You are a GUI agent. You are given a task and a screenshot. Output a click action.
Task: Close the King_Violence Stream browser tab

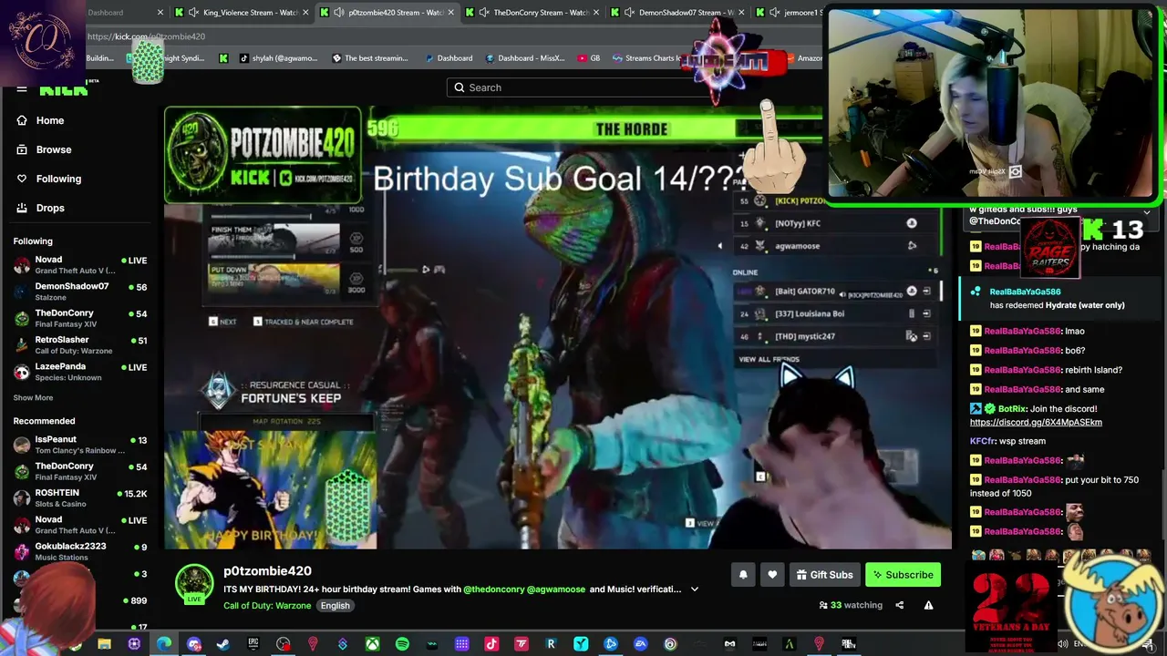306,13
